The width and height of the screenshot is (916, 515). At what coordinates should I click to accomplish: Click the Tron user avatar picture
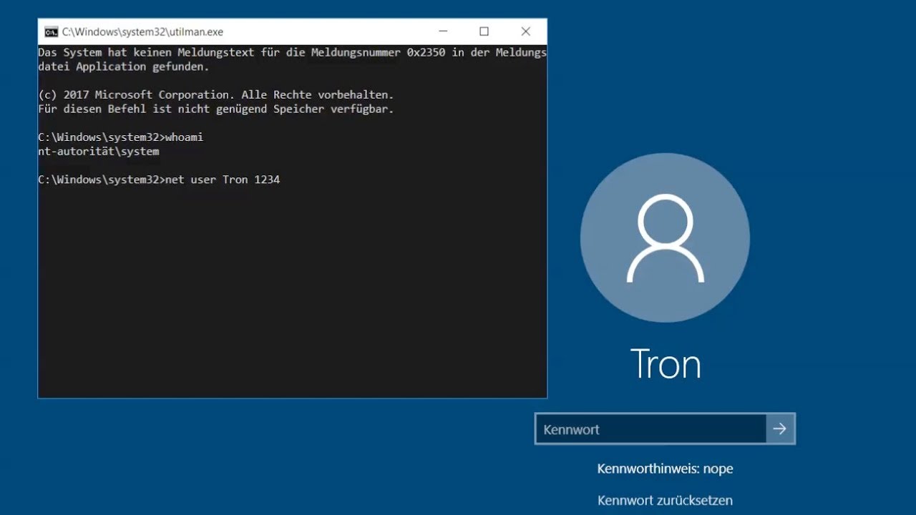point(665,238)
